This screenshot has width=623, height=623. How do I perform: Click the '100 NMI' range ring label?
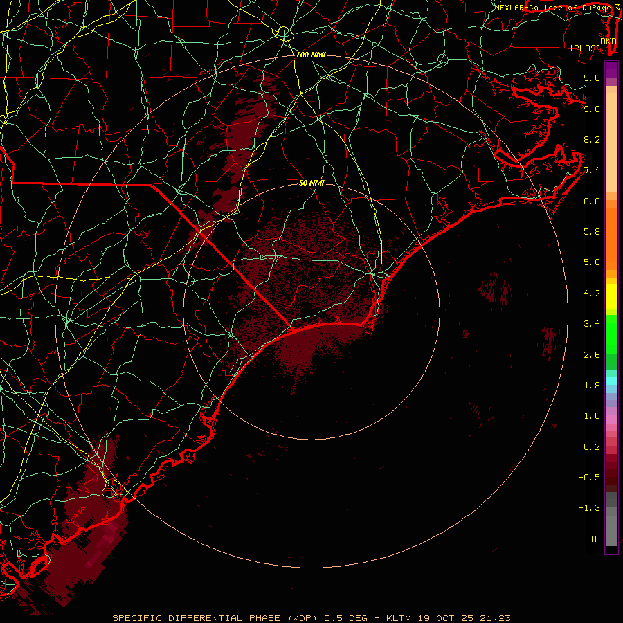point(311,55)
